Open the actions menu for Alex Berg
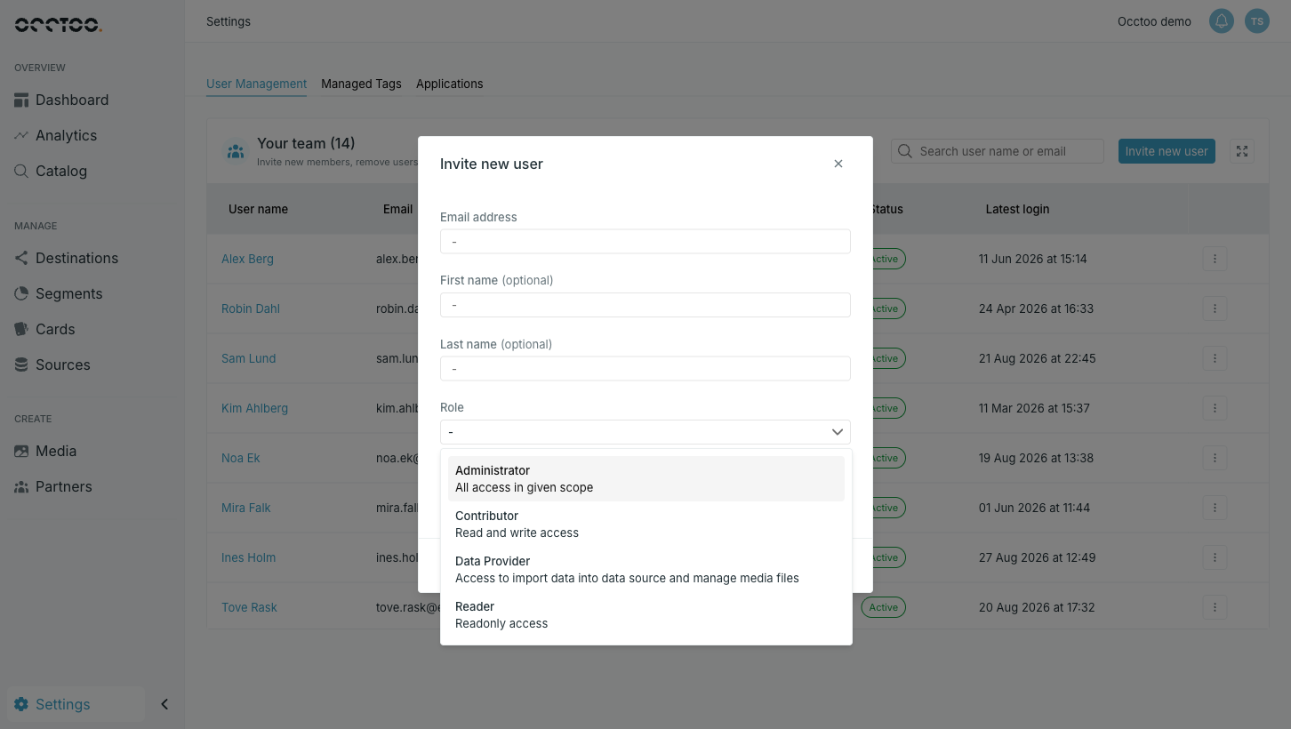The image size is (1291, 729). (x=1215, y=259)
